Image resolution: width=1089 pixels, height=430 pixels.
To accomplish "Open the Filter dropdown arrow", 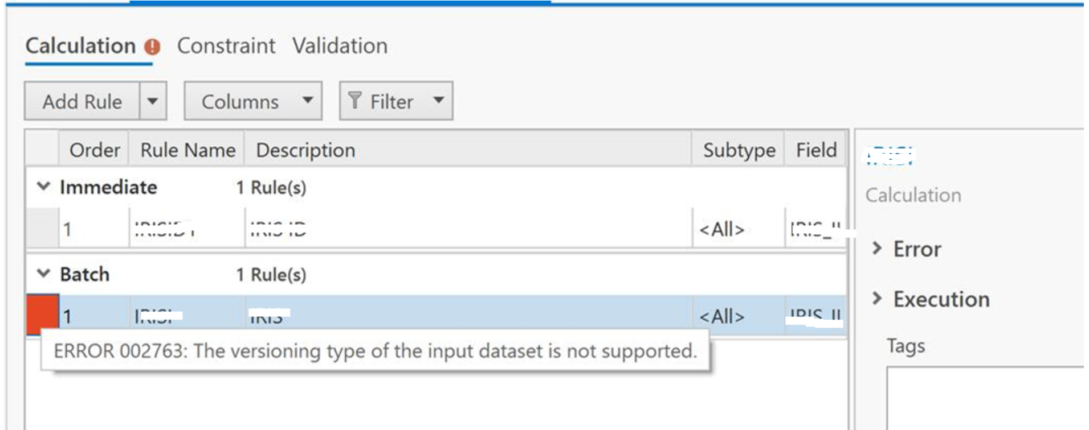I will coord(438,101).
